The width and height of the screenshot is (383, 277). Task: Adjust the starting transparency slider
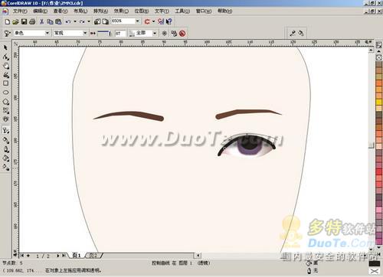[103, 33]
